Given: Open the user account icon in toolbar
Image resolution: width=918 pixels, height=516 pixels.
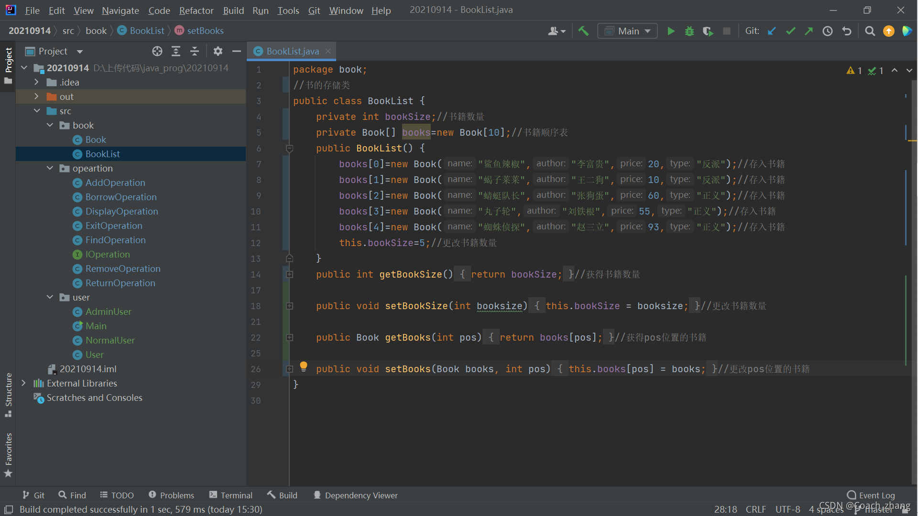Looking at the screenshot, I should tap(557, 31).
